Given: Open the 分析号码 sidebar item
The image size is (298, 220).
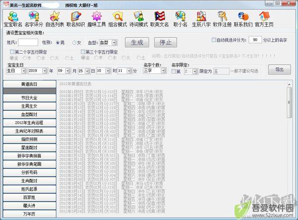Looking at the screenshot, I should [29, 172].
